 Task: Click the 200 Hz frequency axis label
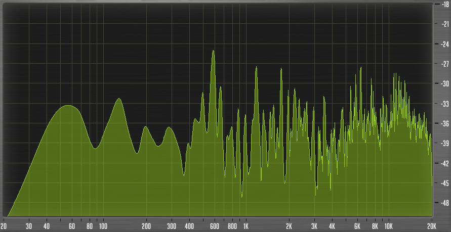(x=146, y=225)
